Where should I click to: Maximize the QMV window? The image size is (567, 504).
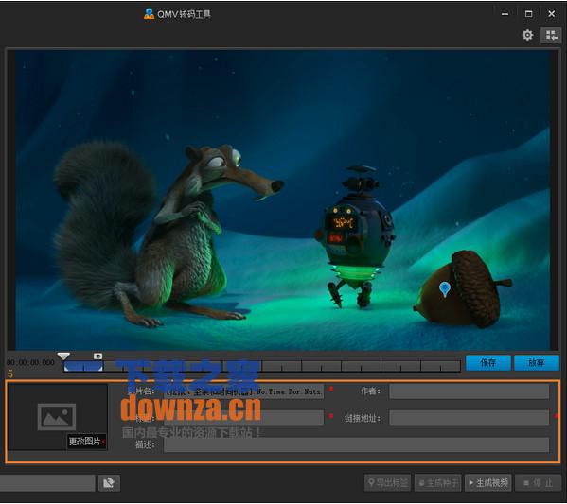coord(528,14)
